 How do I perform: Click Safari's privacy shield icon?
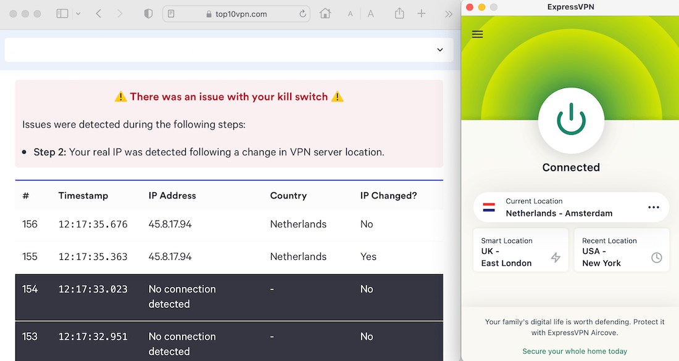148,13
